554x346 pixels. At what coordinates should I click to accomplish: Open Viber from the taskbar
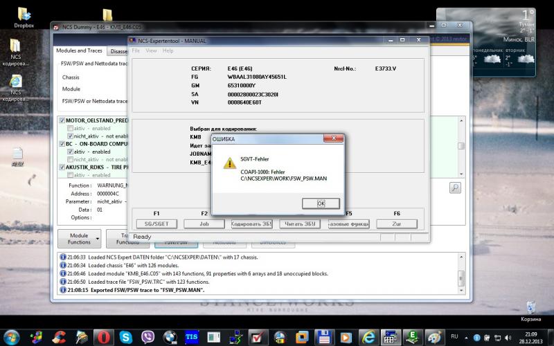pyautogui.click(x=148, y=337)
